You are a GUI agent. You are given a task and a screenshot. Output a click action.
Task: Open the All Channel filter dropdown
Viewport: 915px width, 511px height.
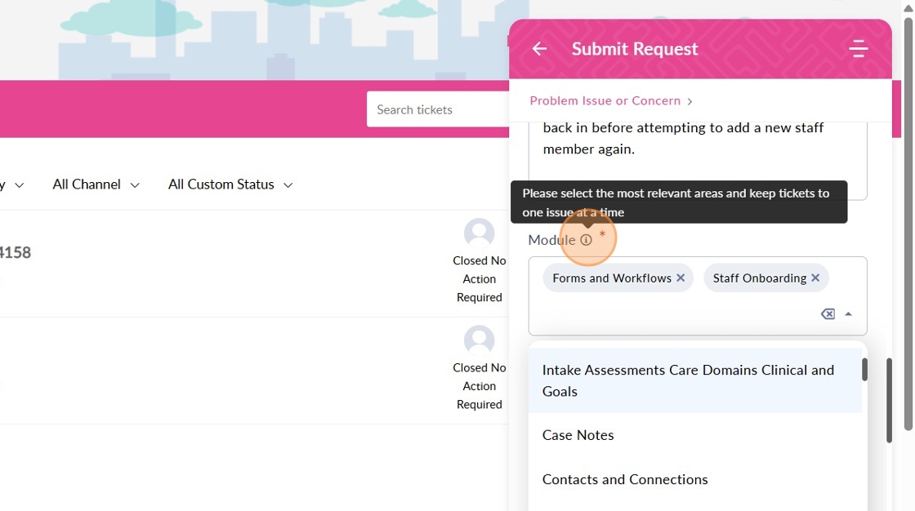click(x=96, y=184)
